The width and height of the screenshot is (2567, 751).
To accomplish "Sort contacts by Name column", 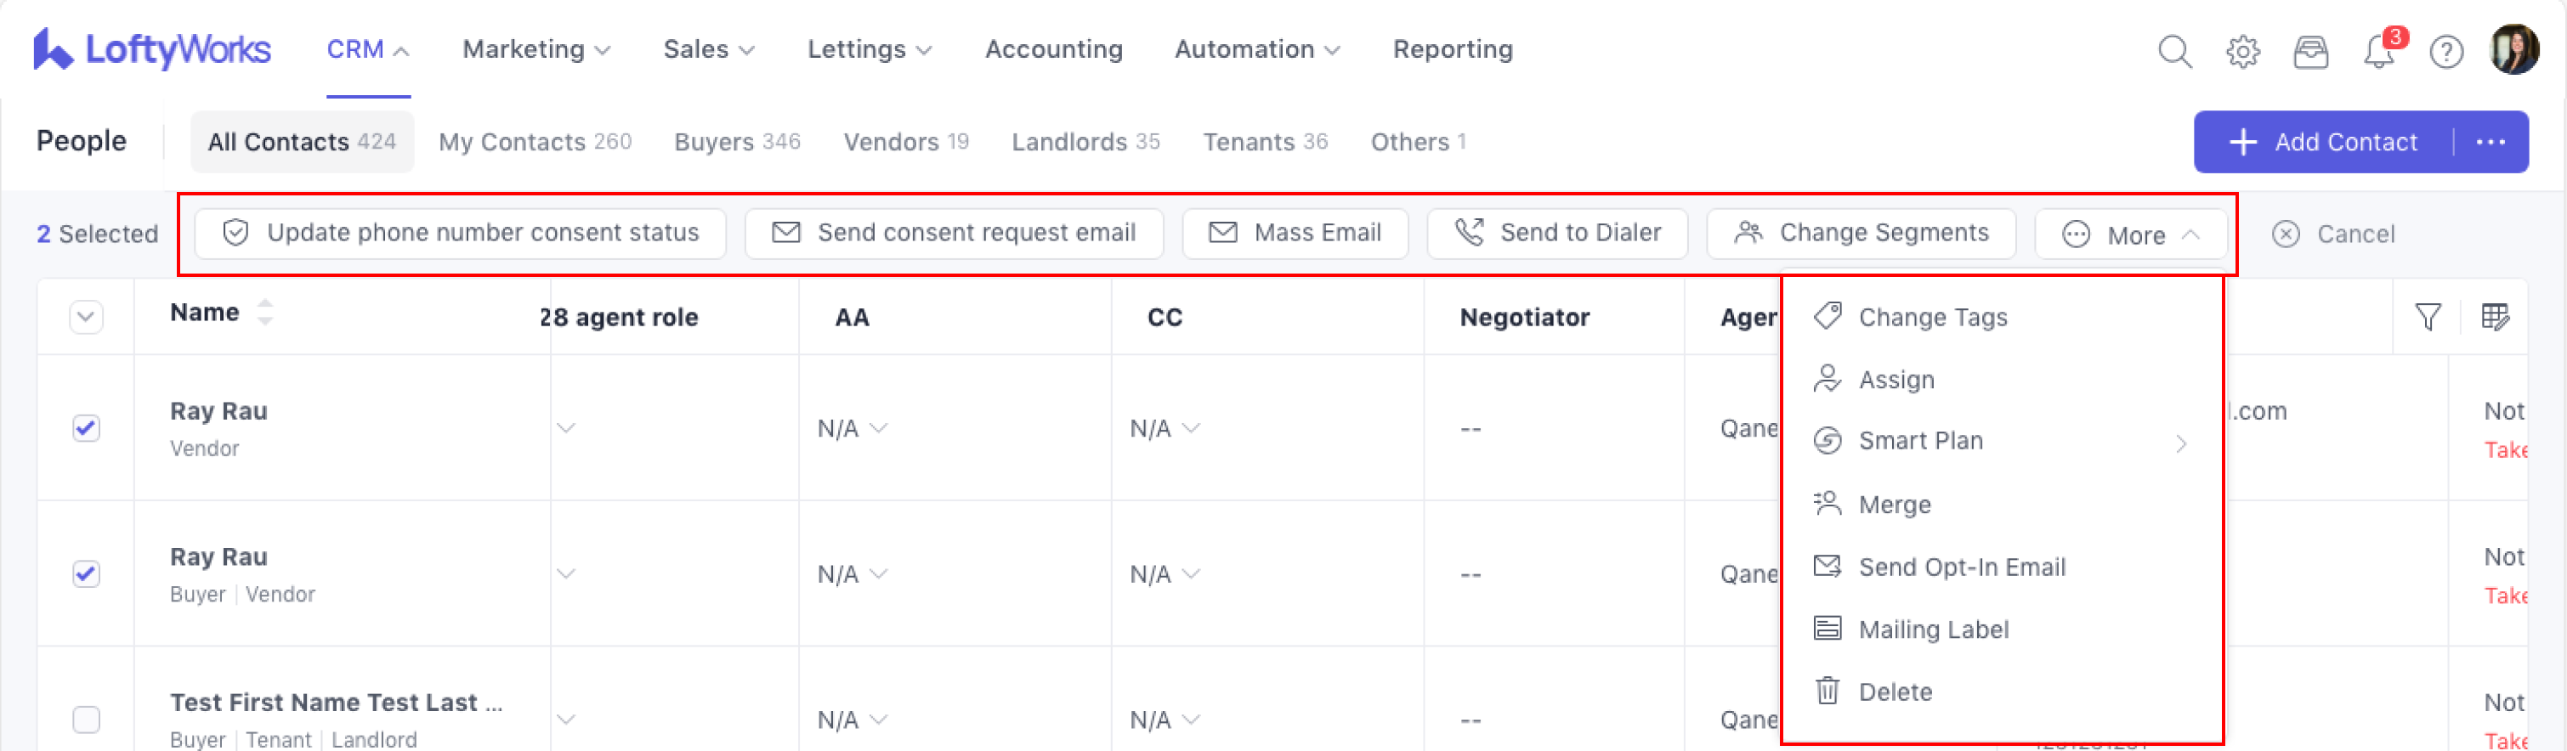I will [264, 312].
